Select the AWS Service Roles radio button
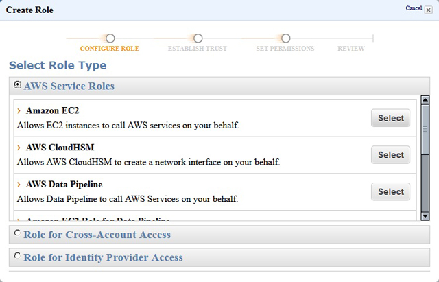Viewport: 439px width, 282px height. click(17, 84)
